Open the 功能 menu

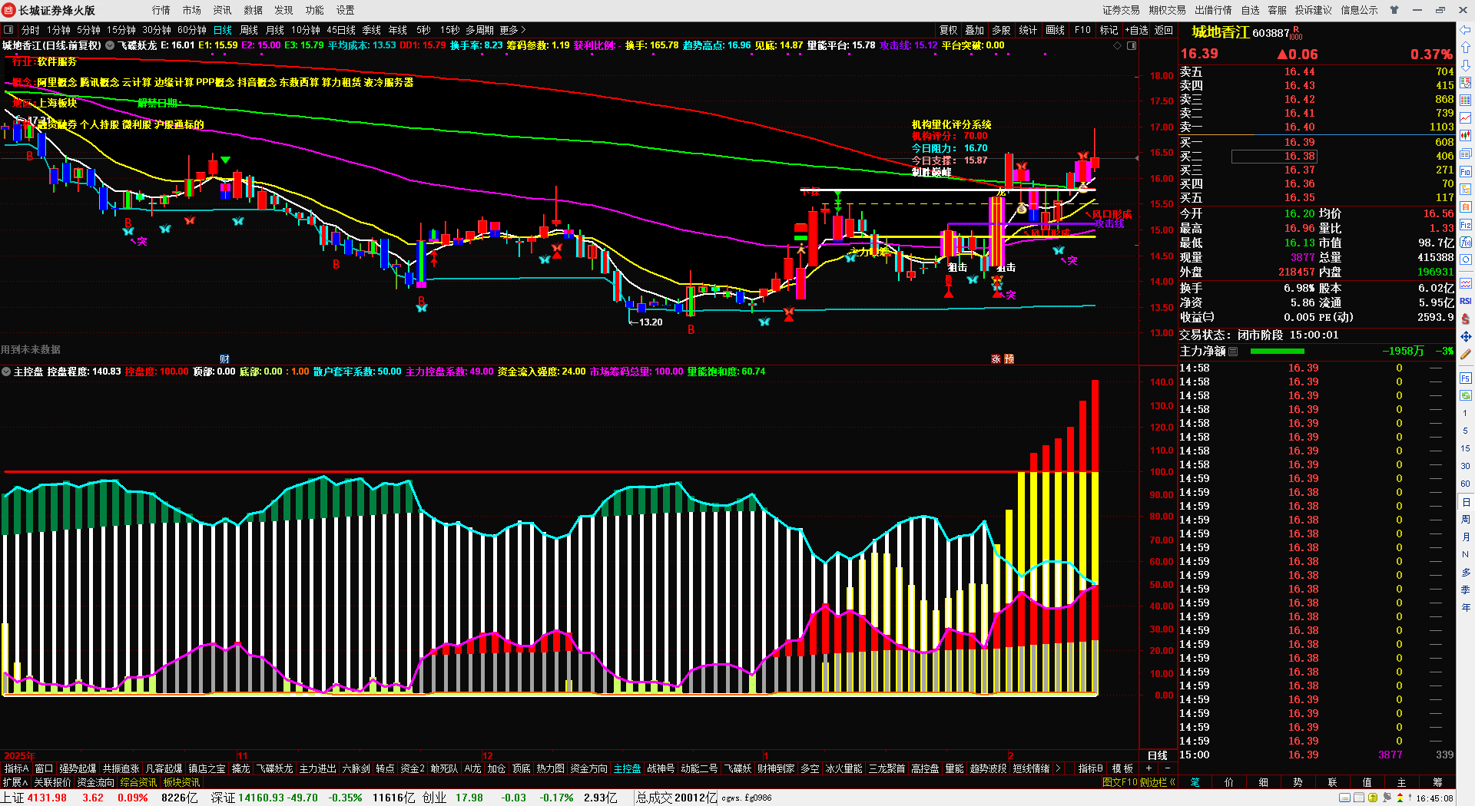point(314,10)
